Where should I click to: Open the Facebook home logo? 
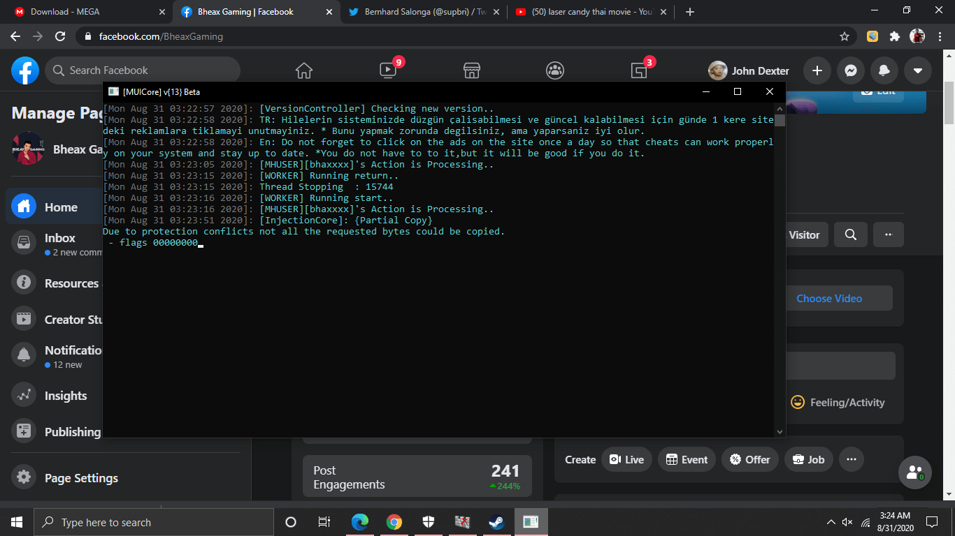(25, 70)
